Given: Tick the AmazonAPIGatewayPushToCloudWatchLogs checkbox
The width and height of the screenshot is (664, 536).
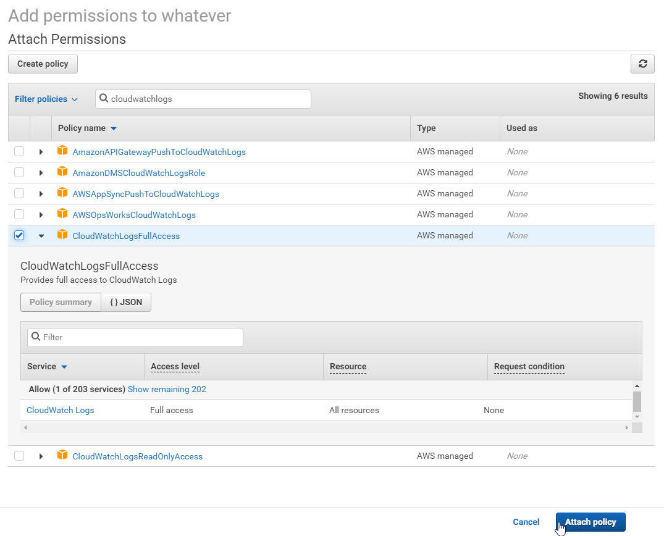Looking at the screenshot, I should pyautogui.click(x=19, y=151).
